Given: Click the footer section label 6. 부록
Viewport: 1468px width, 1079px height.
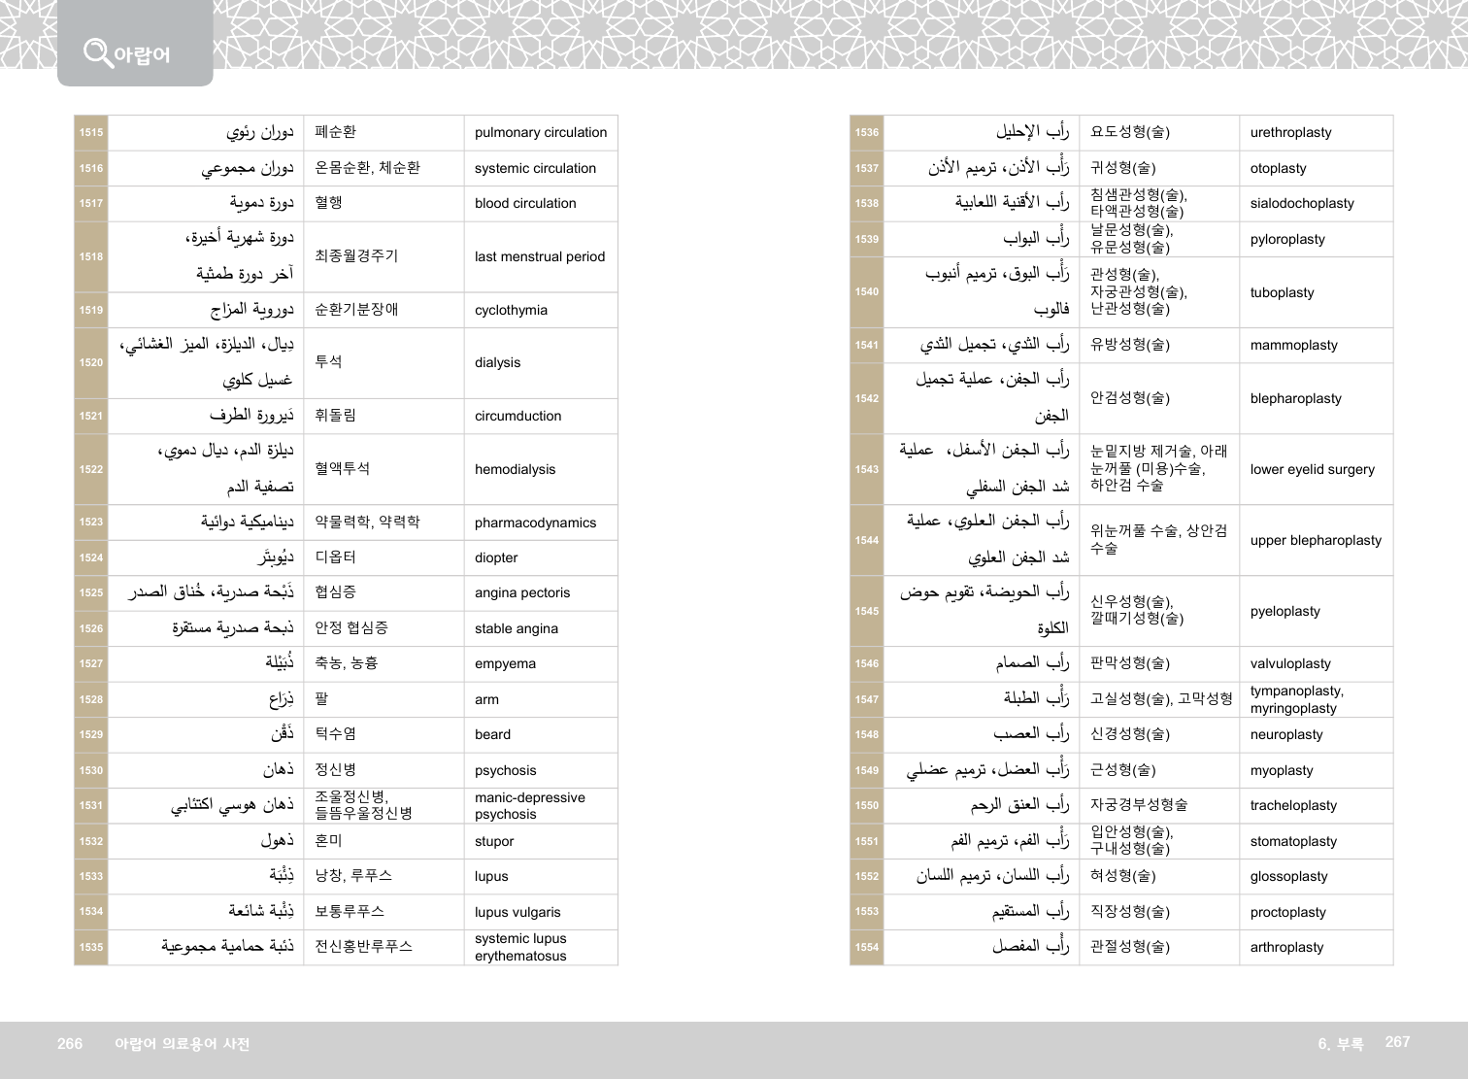Looking at the screenshot, I should [1340, 1043].
